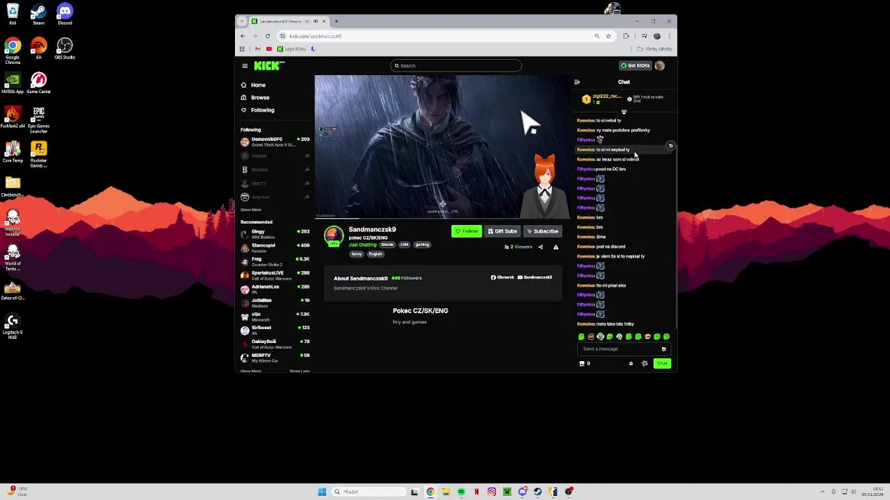Open recommended channel MERPTV

[x=275, y=358]
